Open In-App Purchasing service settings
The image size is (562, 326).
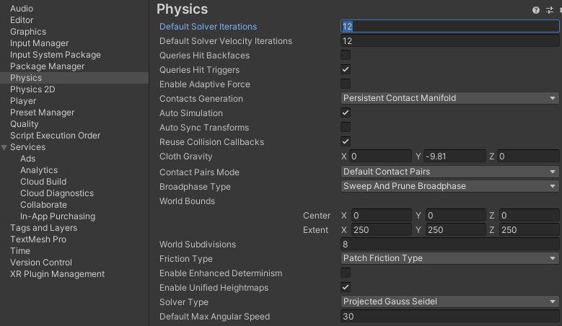coord(57,216)
